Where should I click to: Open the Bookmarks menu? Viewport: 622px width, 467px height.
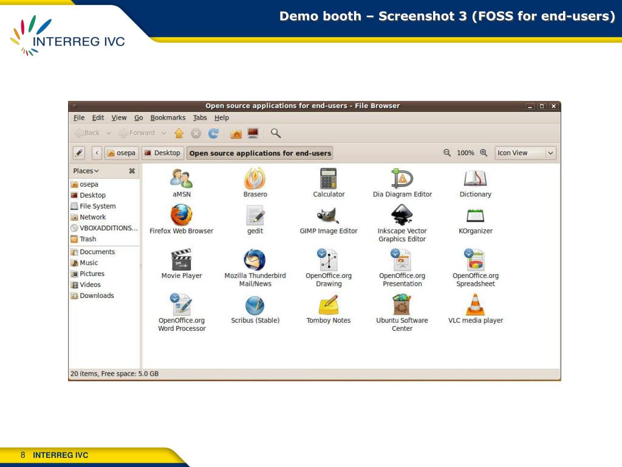pos(168,118)
